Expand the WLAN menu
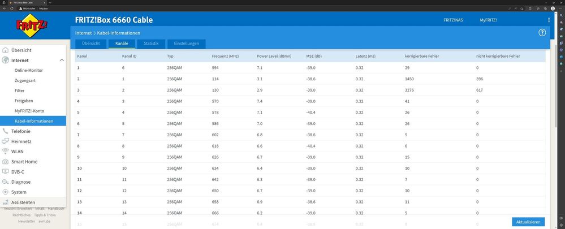The height and width of the screenshot is (229, 565). point(33,152)
